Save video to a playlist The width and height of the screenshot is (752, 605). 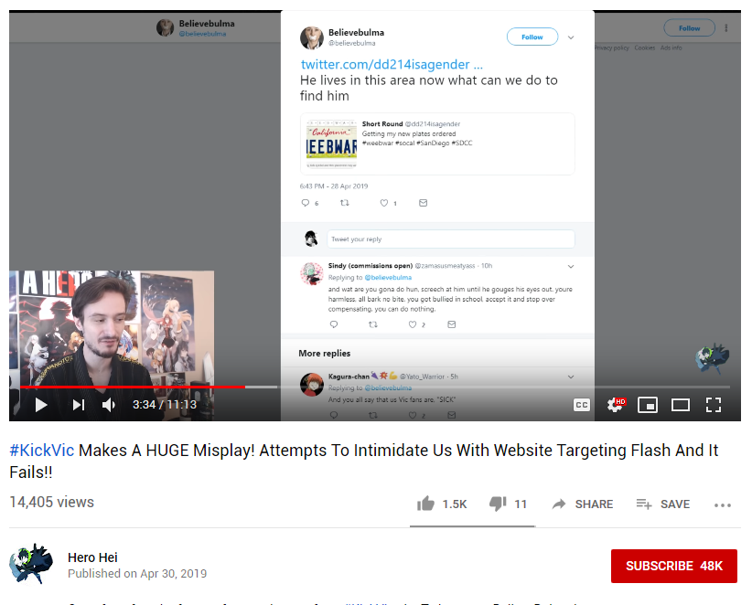pos(663,504)
